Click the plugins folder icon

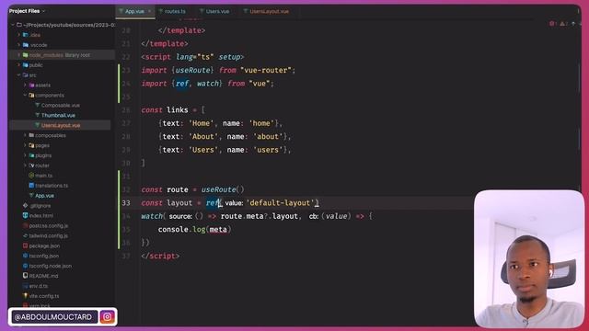[31, 155]
